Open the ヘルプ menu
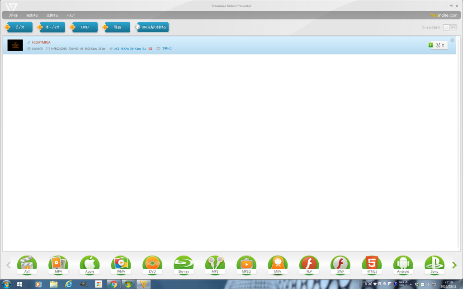 pyautogui.click(x=71, y=15)
